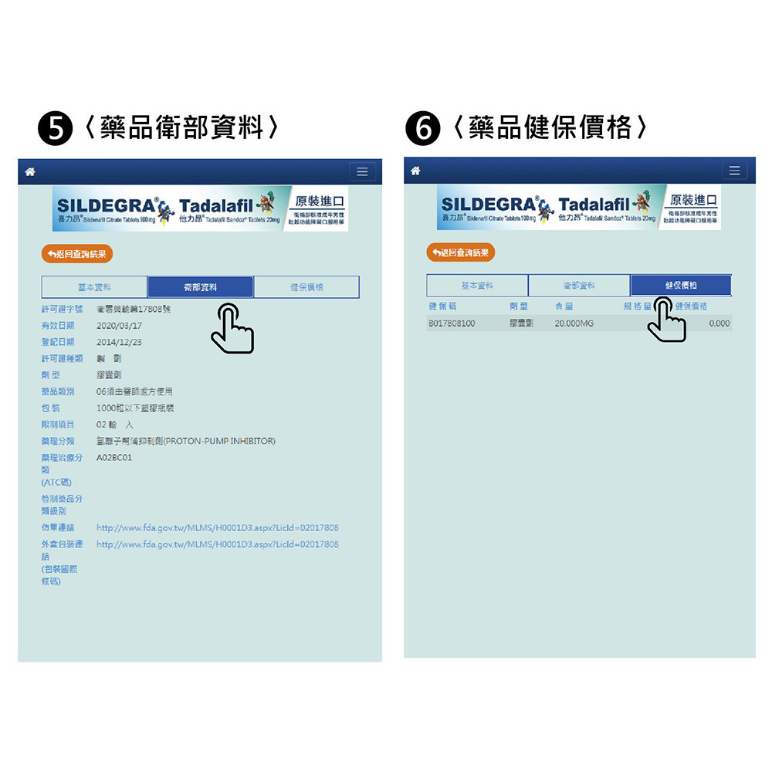Click the home icon in left screen header
Screen dimensions: 772x772
(30, 171)
